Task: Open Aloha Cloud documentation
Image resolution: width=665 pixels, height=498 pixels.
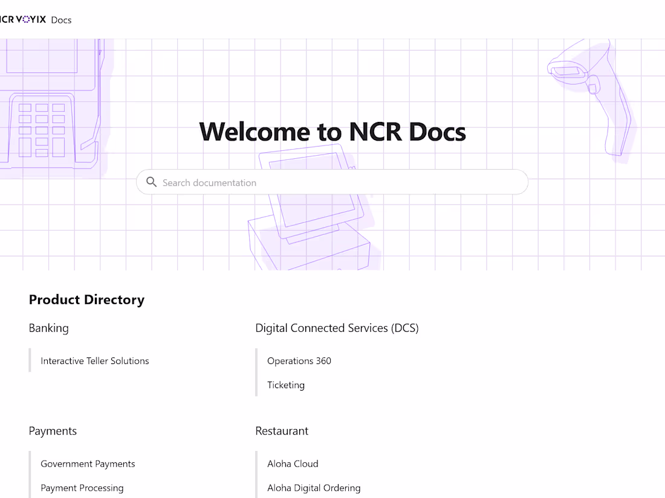Action: 293,464
